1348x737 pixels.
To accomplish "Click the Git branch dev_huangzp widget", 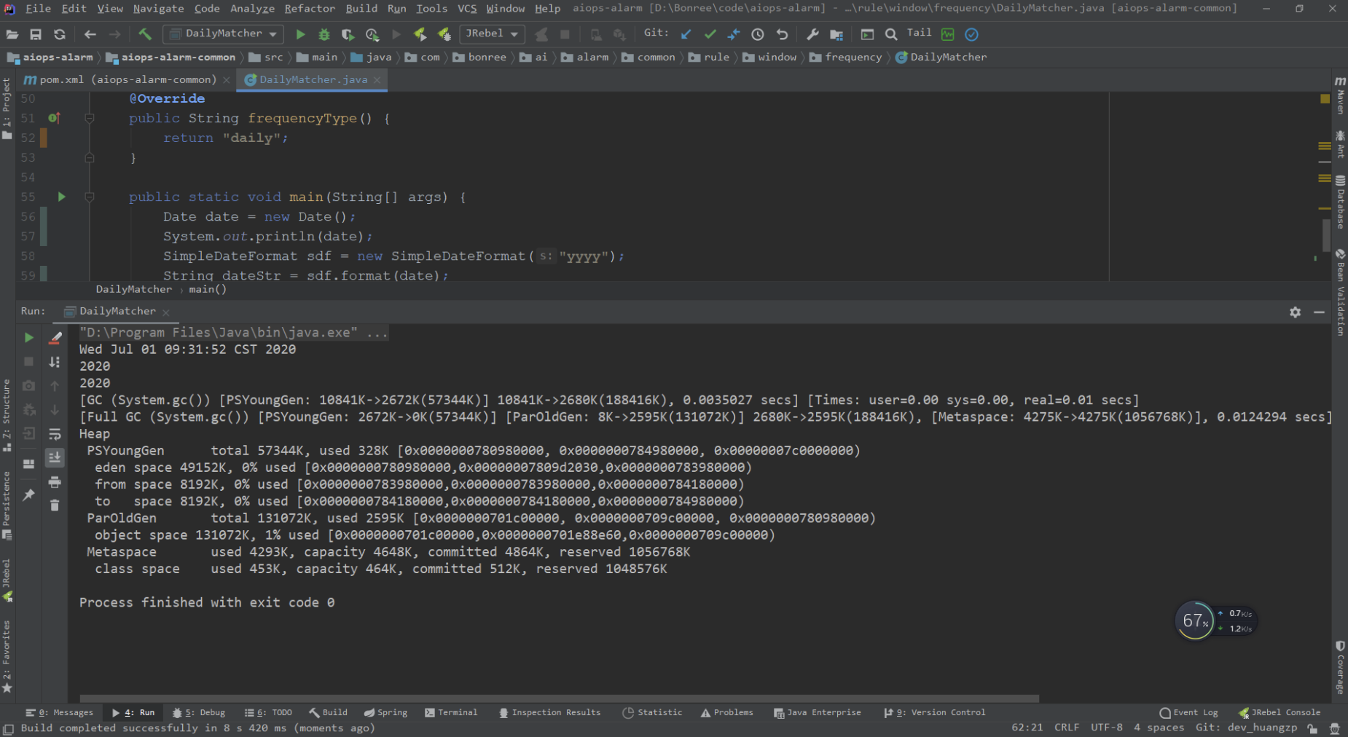I will pyautogui.click(x=1246, y=728).
